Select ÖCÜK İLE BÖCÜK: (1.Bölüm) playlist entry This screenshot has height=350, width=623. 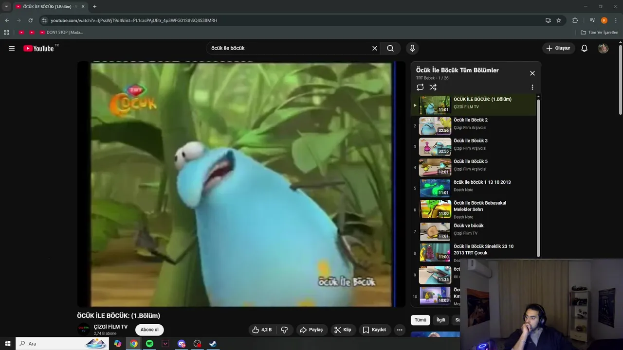point(473,105)
